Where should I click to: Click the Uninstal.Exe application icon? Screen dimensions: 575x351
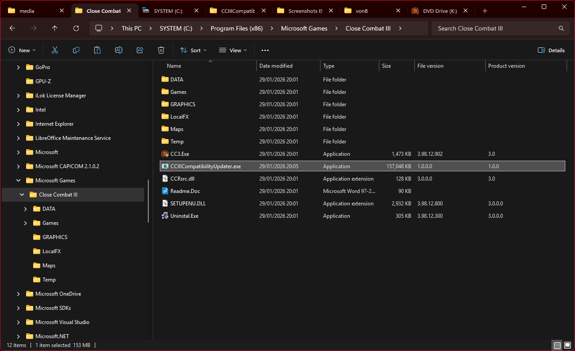click(165, 216)
